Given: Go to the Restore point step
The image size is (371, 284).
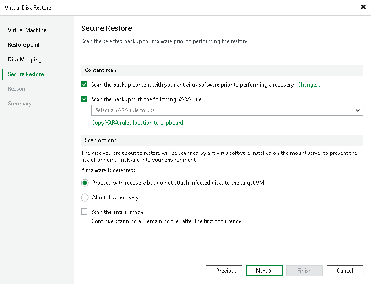Looking at the screenshot, I should tap(24, 44).
